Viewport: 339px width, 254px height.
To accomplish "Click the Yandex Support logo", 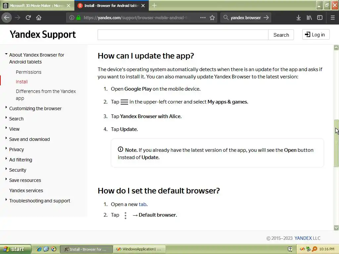I will [43, 34].
